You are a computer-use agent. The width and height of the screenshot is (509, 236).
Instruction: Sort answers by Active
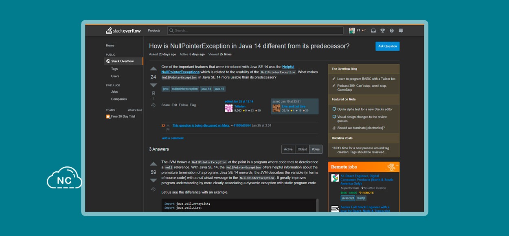point(288,149)
